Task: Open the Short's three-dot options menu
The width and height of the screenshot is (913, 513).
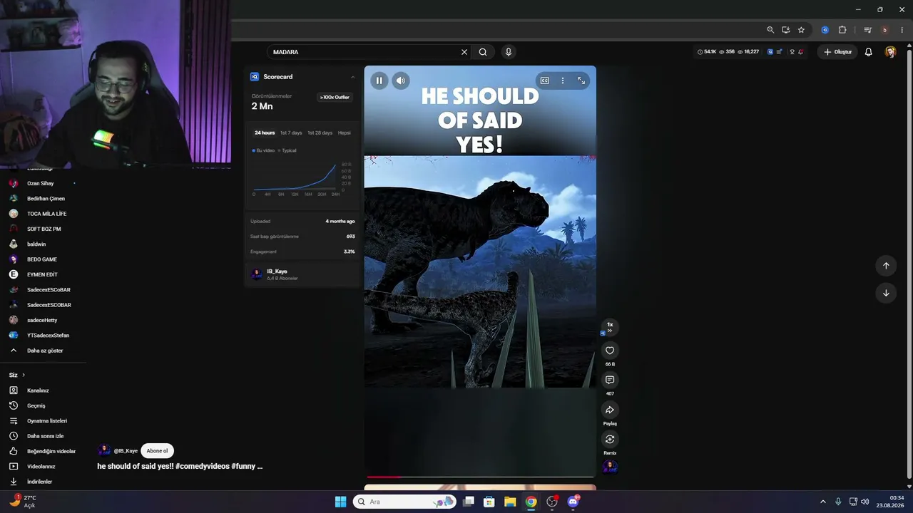Action: (x=563, y=81)
